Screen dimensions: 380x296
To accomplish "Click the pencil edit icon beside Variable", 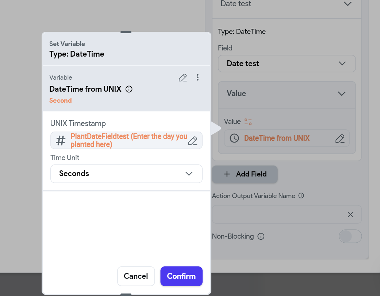I will (183, 77).
